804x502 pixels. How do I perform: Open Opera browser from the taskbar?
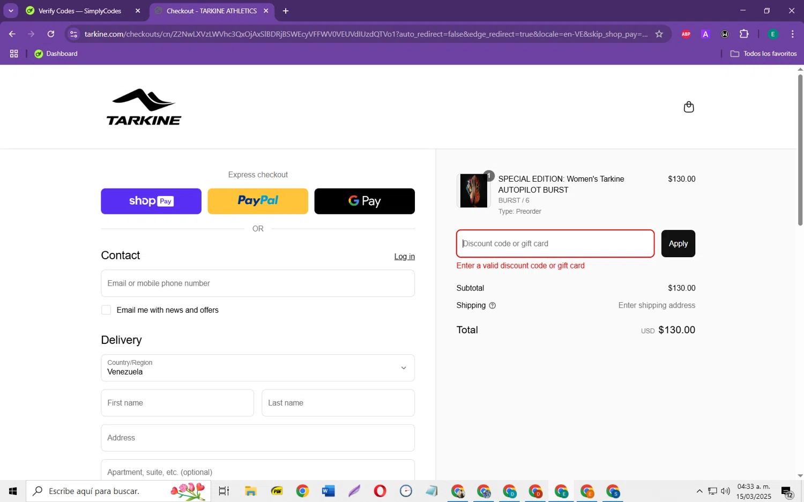380,491
